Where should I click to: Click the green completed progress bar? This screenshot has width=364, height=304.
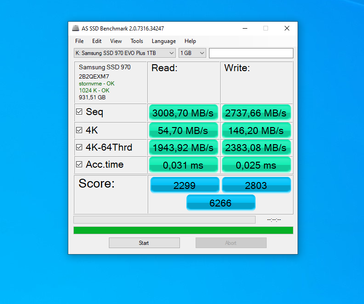184,231
